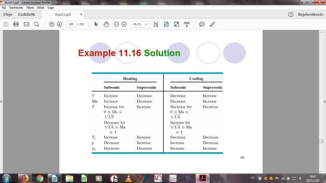Go to previous page arrow icon
Viewport: 326px width, 183px height.
pos(52,24)
